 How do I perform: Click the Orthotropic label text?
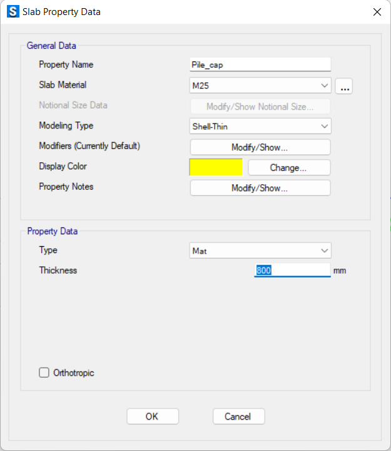tap(74, 373)
